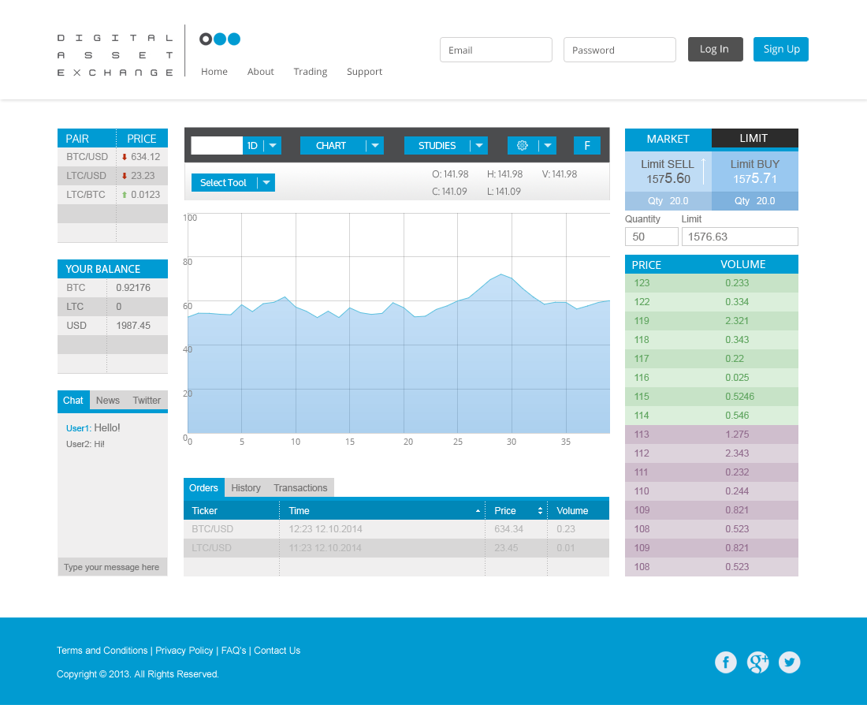
Task: Click the F fullscreen icon on chart toolbar
Action: 586,145
